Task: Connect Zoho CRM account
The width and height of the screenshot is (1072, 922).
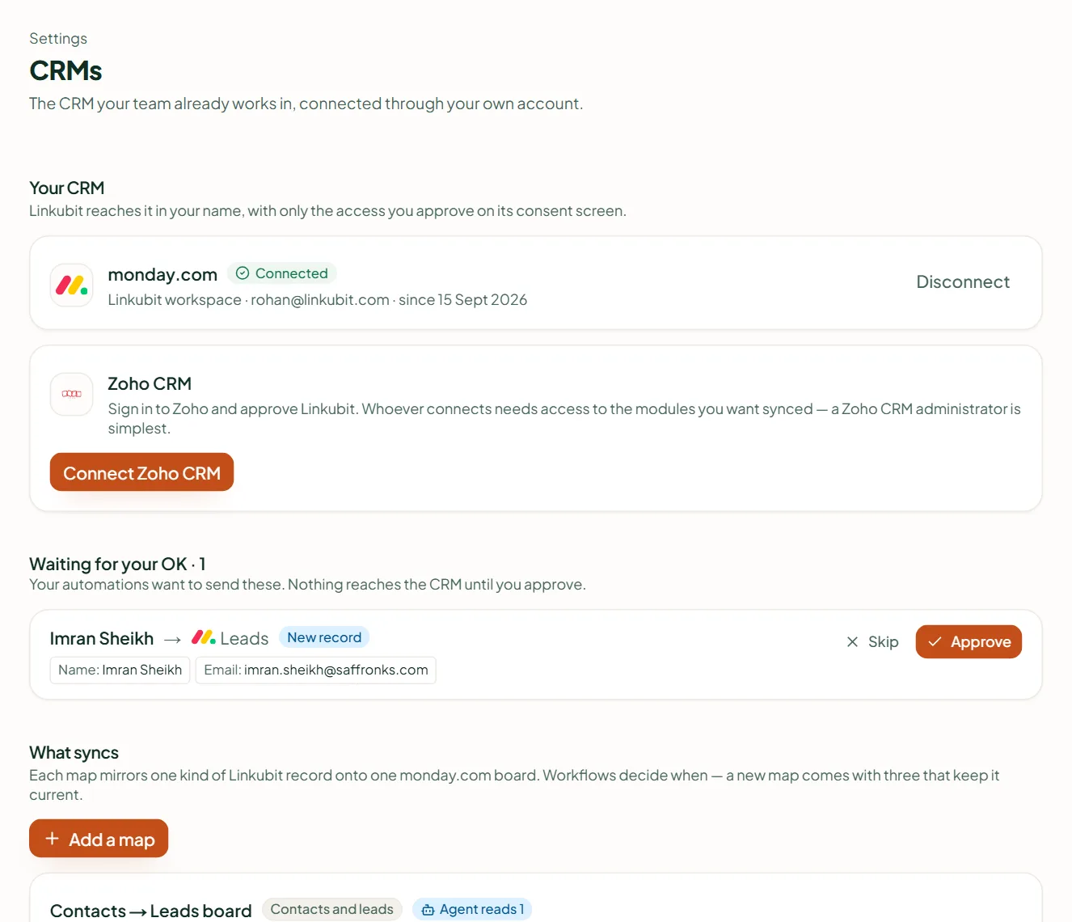Action: 141,472
